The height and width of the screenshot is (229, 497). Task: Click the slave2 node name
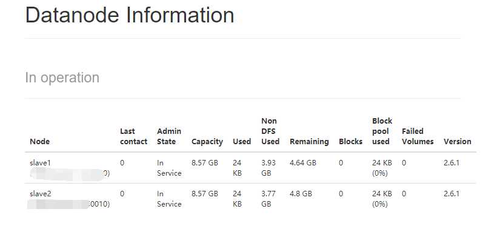tap(40, 193)
